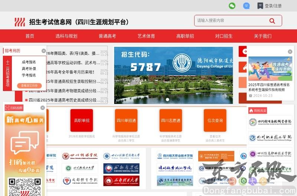Open news 普通高校招生录取控制分
The image size is (297, 196).
[73, 81]
